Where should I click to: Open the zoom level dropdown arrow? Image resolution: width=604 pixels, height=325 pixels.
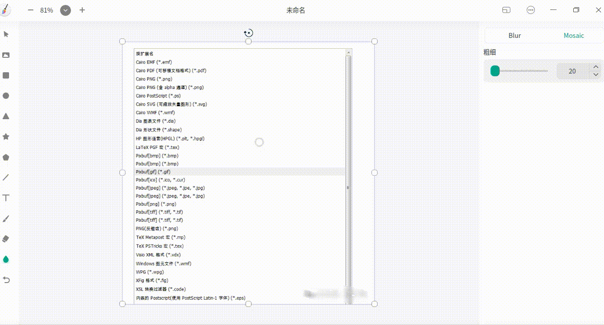point(66,10)
